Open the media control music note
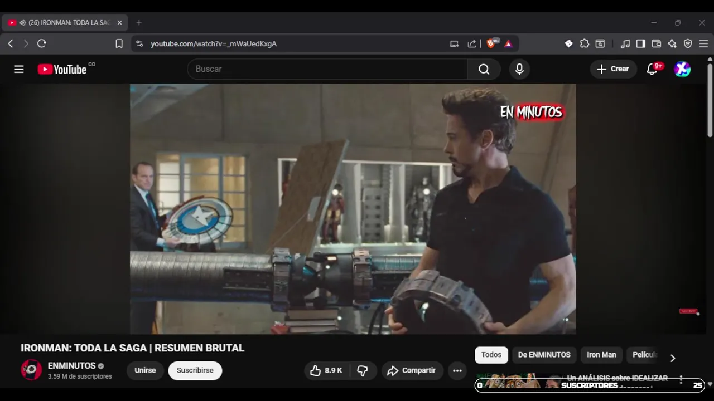The image size is (714, 401). (625, 43)
